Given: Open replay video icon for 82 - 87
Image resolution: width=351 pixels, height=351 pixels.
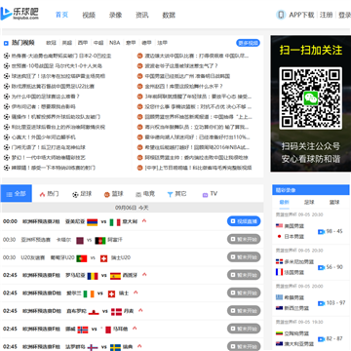Looking at the screenshot, I should tap(322, 339).
